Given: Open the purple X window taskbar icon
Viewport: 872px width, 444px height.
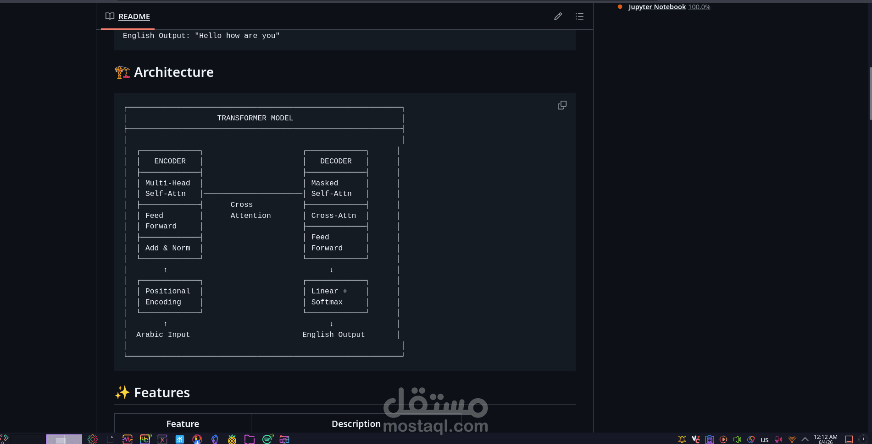Looking at the screenshot, I should click(x=162, y=439).
